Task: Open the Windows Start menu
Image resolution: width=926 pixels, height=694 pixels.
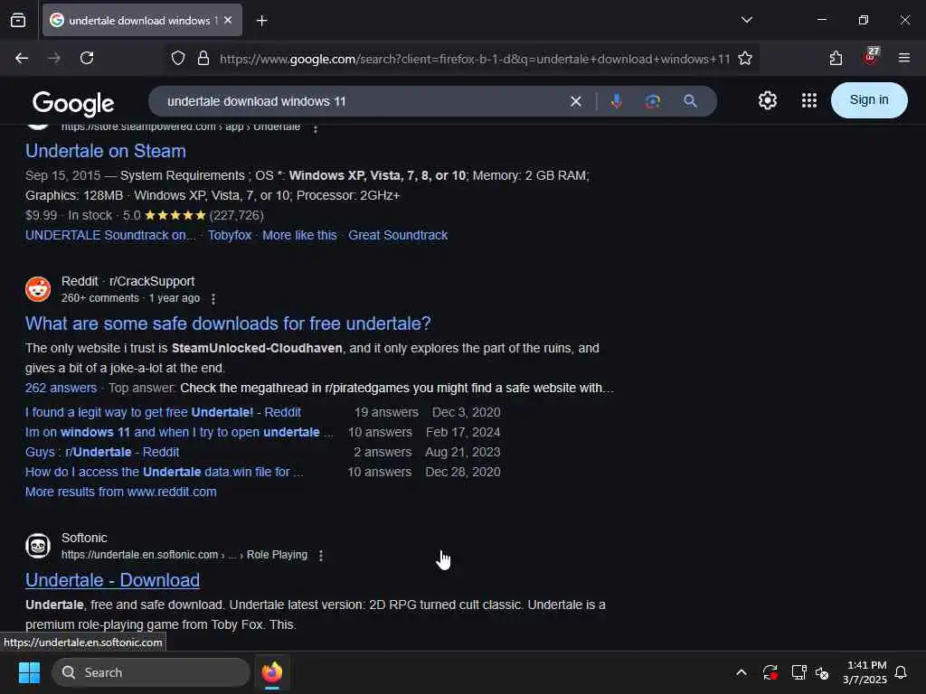Action: click(x=29, y=672)
